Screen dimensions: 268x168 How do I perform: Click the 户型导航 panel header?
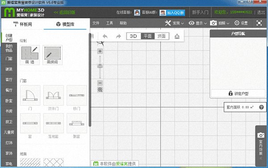(238, 33)
